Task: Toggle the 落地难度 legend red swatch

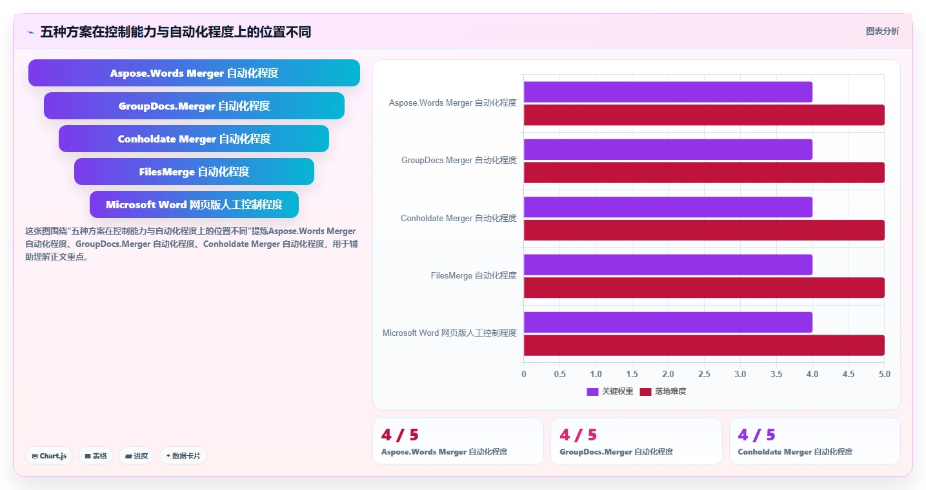Action: coord(645,391)
